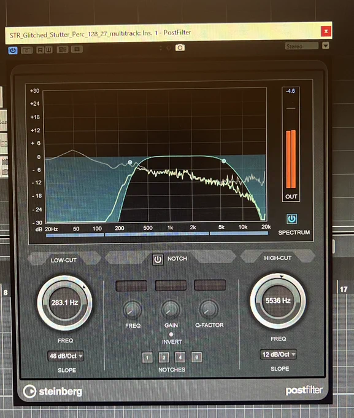Select 4 notches button
The width and height of the screenshot is (354, 418).
(x=180, y=357)
